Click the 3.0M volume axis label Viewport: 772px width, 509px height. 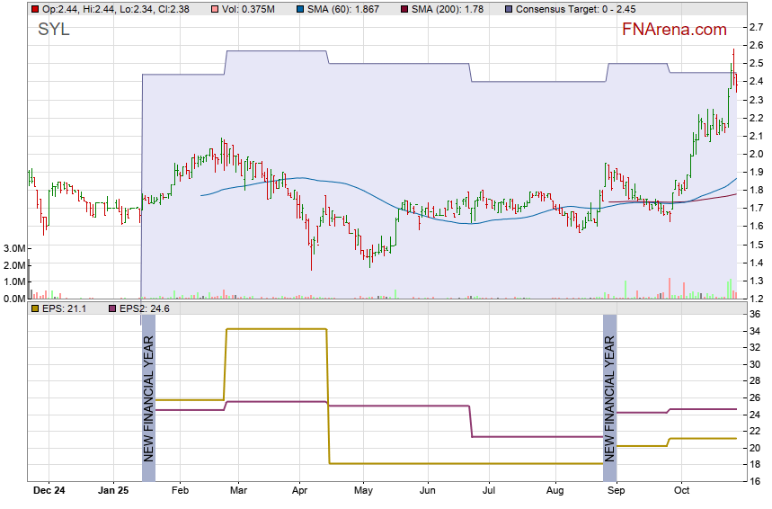[13, 248]
